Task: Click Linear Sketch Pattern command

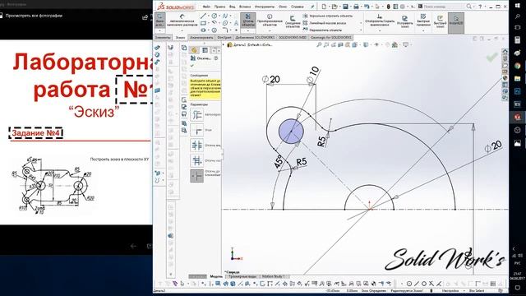Action: pyautogui.click(x=324, y=23)
